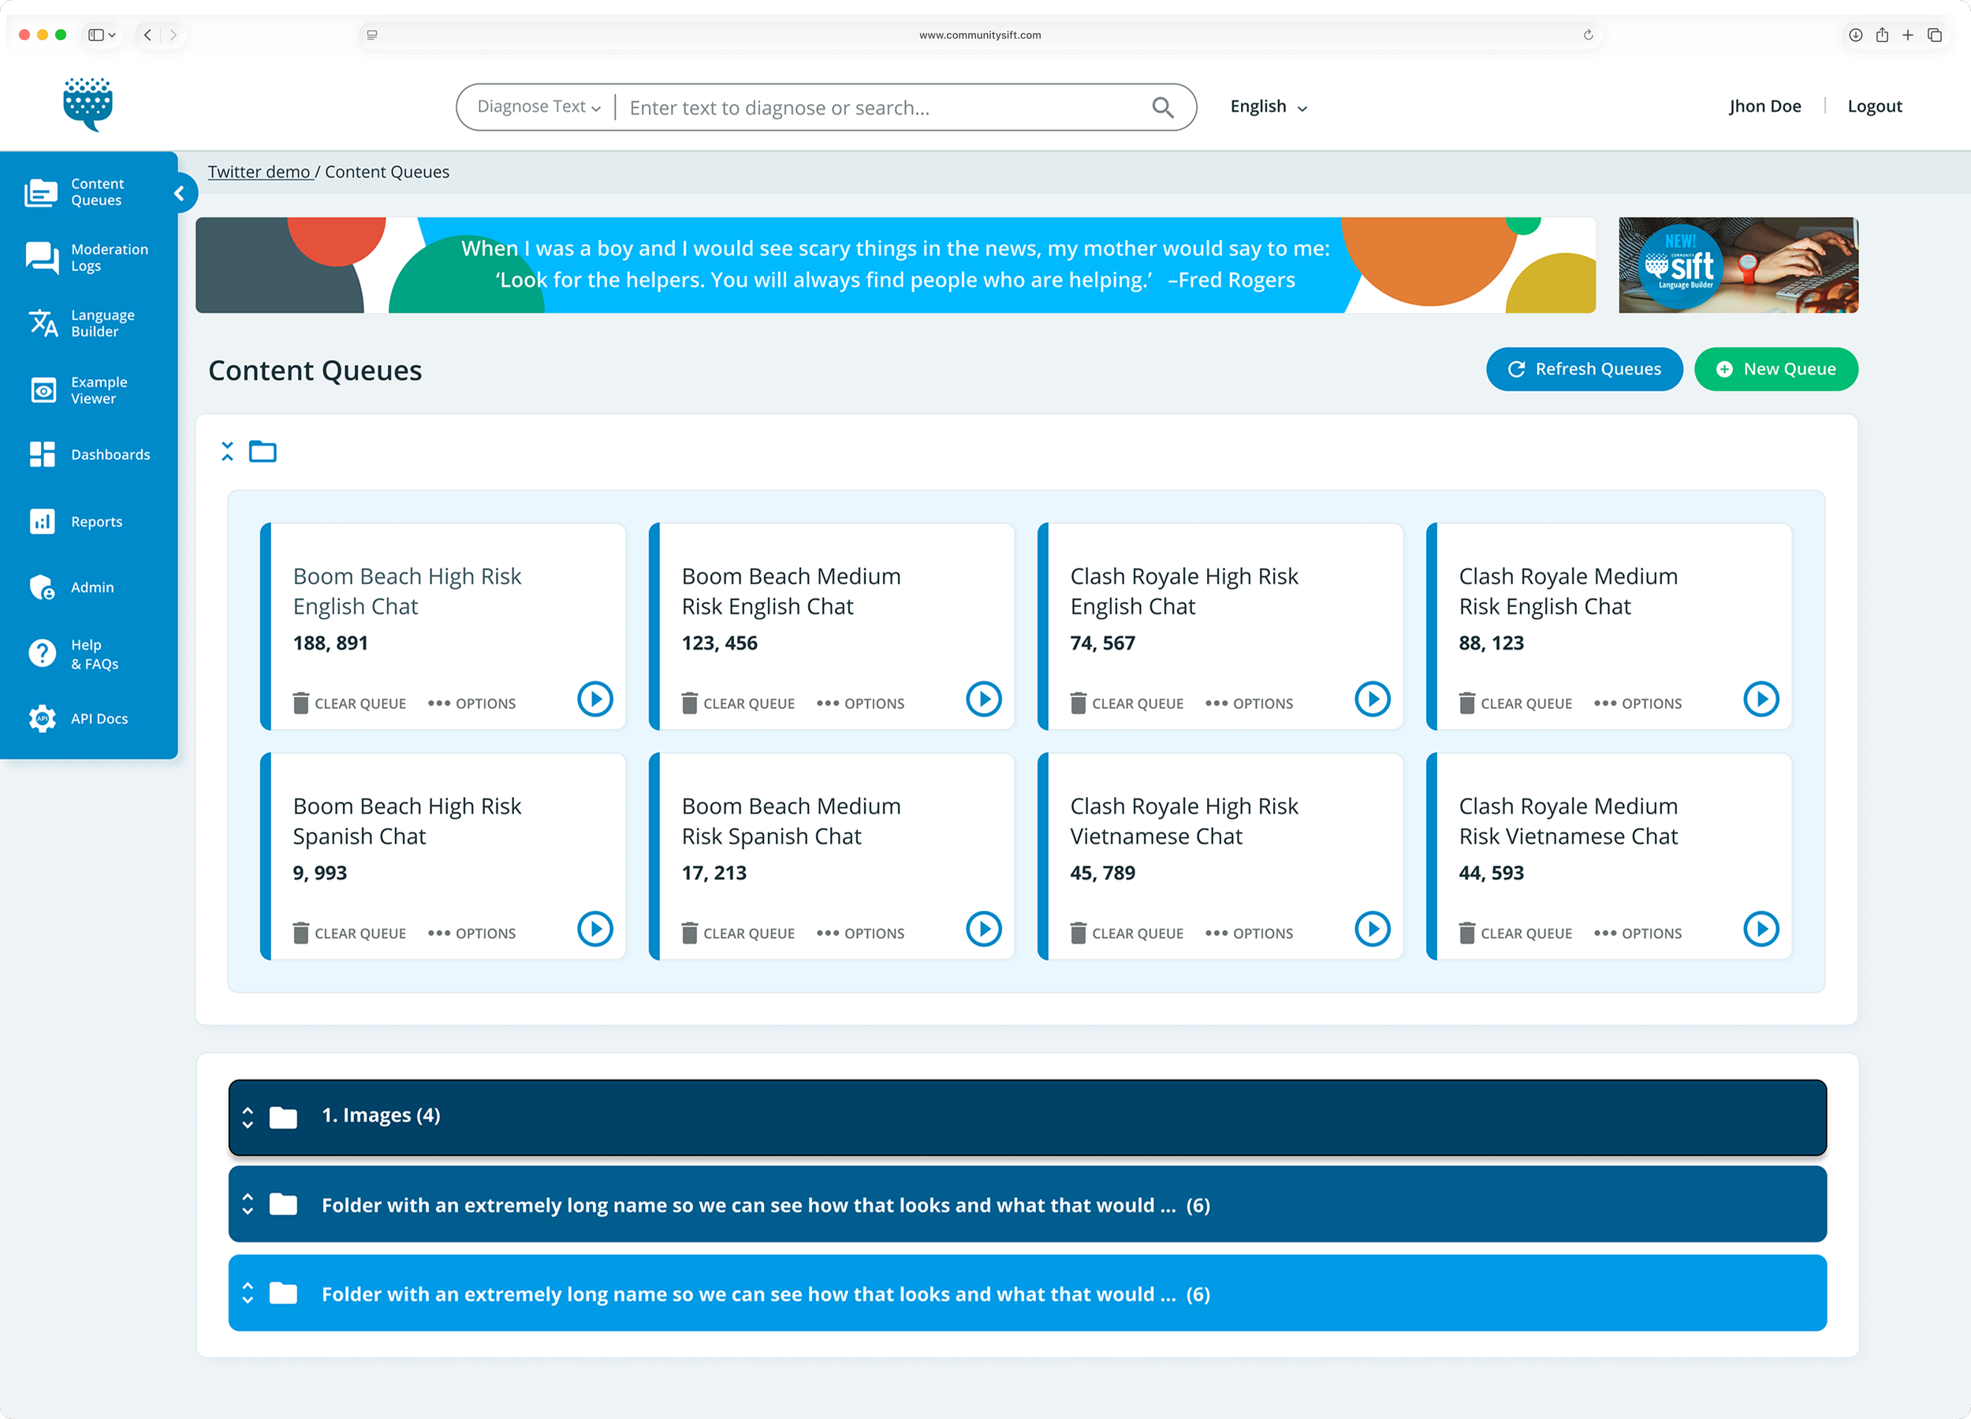Image resolution: width=1971 pixels, height=1419 pixels.
Task: Click the browser forward arrow
Action: click(173, 35)
